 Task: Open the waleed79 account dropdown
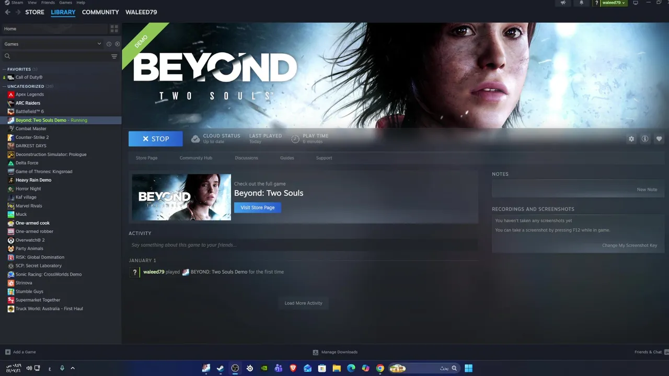coord(613,3)
